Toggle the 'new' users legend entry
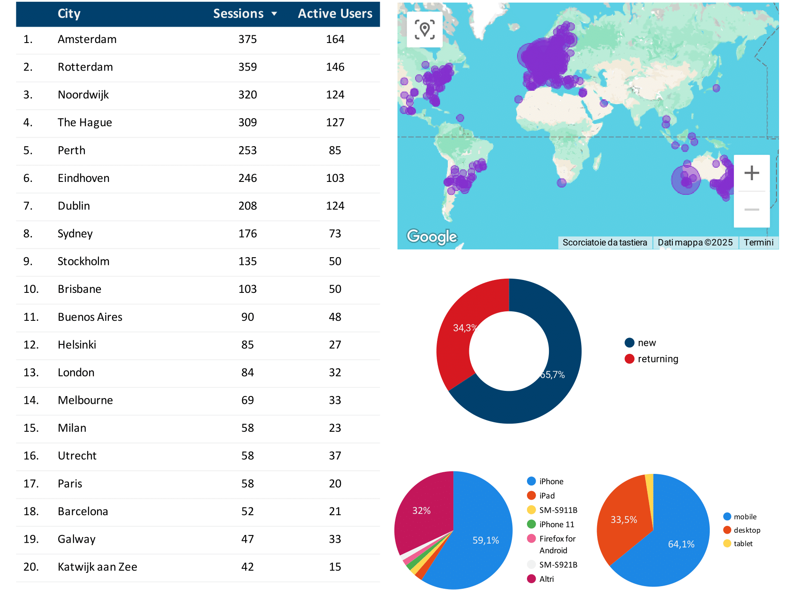The width and height of the screenshot is (807, 590). pos(629,342)
